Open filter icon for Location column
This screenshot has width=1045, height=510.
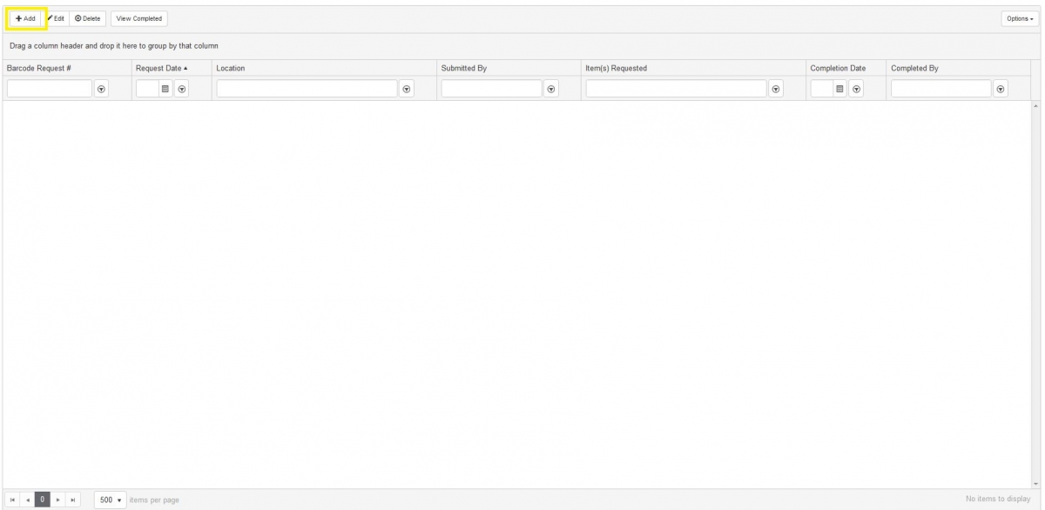point(407,89)
